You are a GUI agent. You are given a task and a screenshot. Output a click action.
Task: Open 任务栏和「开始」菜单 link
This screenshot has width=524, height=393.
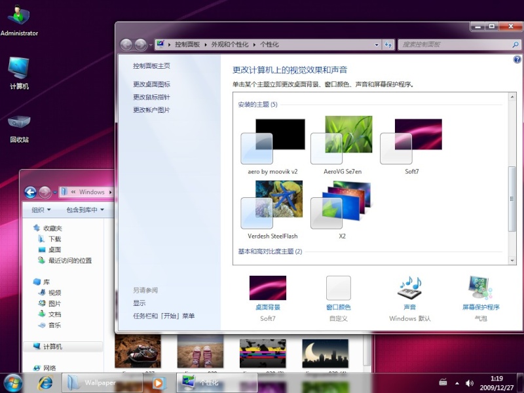tap(164, 316)
